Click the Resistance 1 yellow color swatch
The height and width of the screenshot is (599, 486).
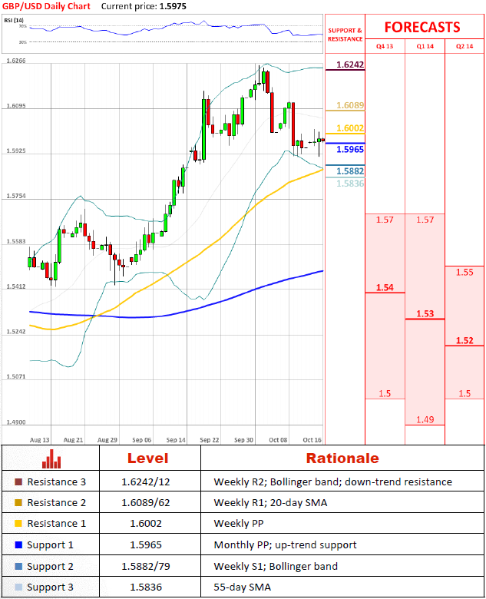click(18, 524)
